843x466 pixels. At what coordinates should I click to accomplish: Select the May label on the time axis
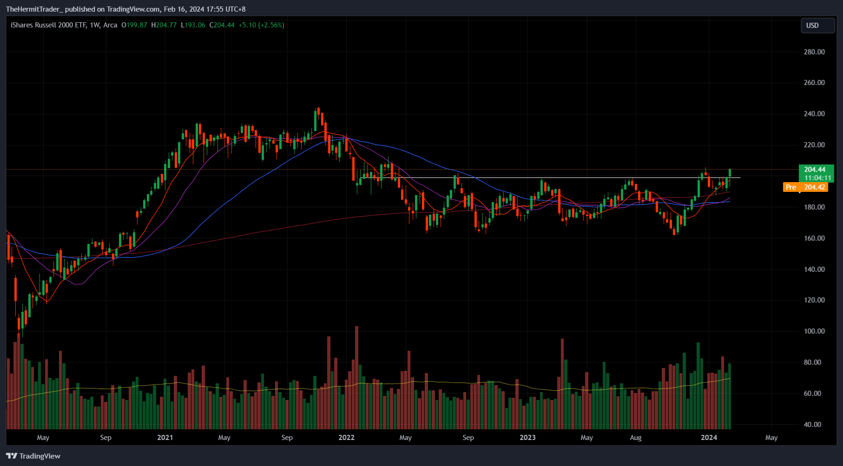click(43, 438)
